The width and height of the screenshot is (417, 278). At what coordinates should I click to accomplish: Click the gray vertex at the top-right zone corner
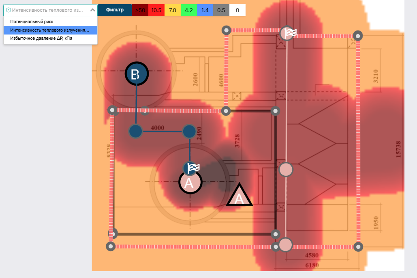click(358, 36)
